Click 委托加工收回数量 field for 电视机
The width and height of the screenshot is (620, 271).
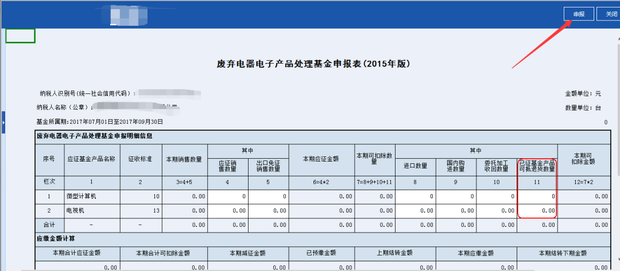[x=496, y=211]
